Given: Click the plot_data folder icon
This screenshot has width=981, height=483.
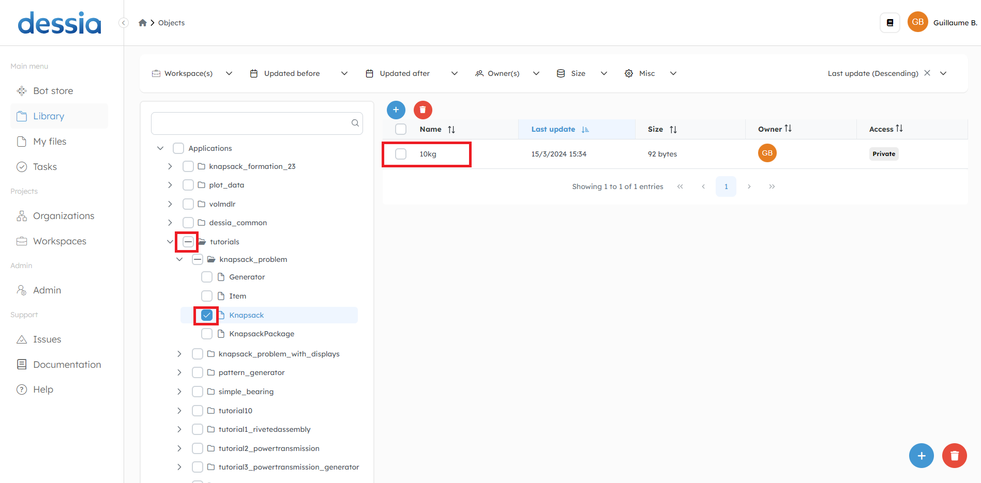Looking at the screenshot, I should [202, 185].
